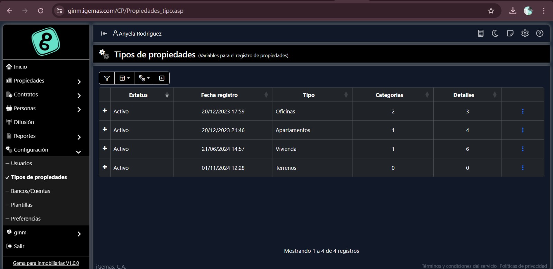
Task: Collapse the sidebar with the arrow icon
Action: (x=104, y=34)
